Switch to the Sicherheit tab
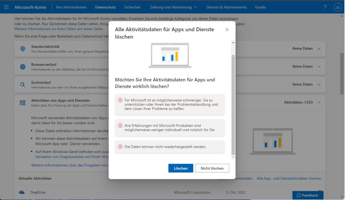 coord(132,7)
